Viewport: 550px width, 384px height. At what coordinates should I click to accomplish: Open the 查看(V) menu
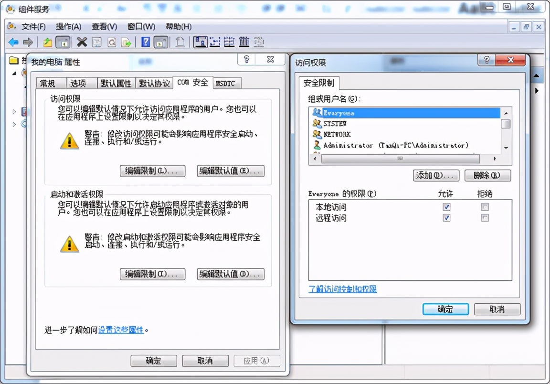[104, 26]
